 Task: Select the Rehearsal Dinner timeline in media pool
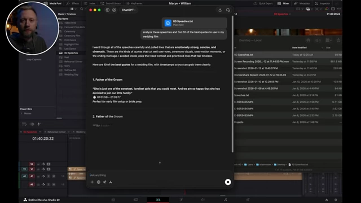point(73,61)
